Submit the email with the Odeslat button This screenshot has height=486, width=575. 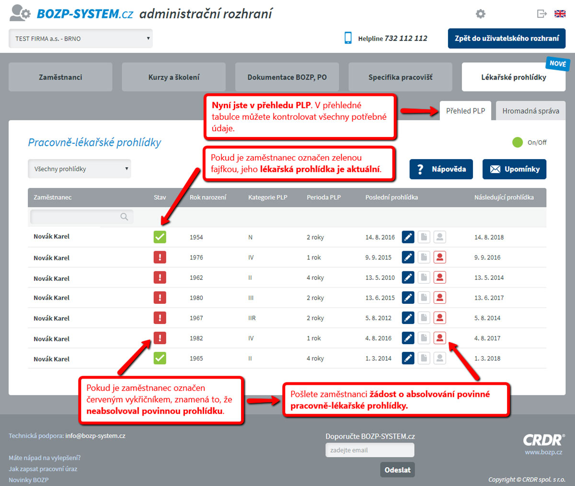pyautogui.click(x=398, y=470)
